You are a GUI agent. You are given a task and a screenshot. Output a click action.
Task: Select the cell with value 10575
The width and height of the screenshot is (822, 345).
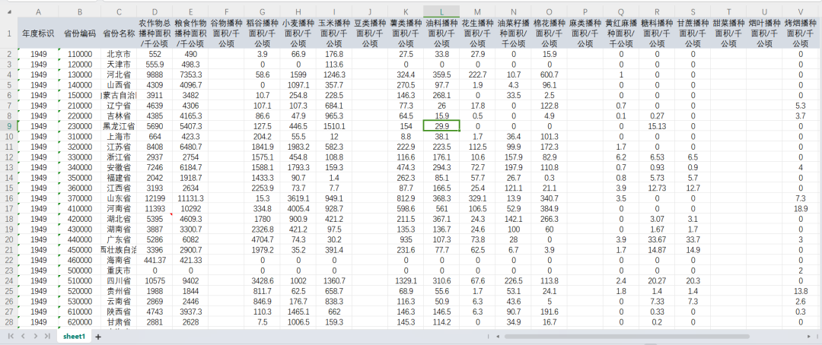(155, 280)
